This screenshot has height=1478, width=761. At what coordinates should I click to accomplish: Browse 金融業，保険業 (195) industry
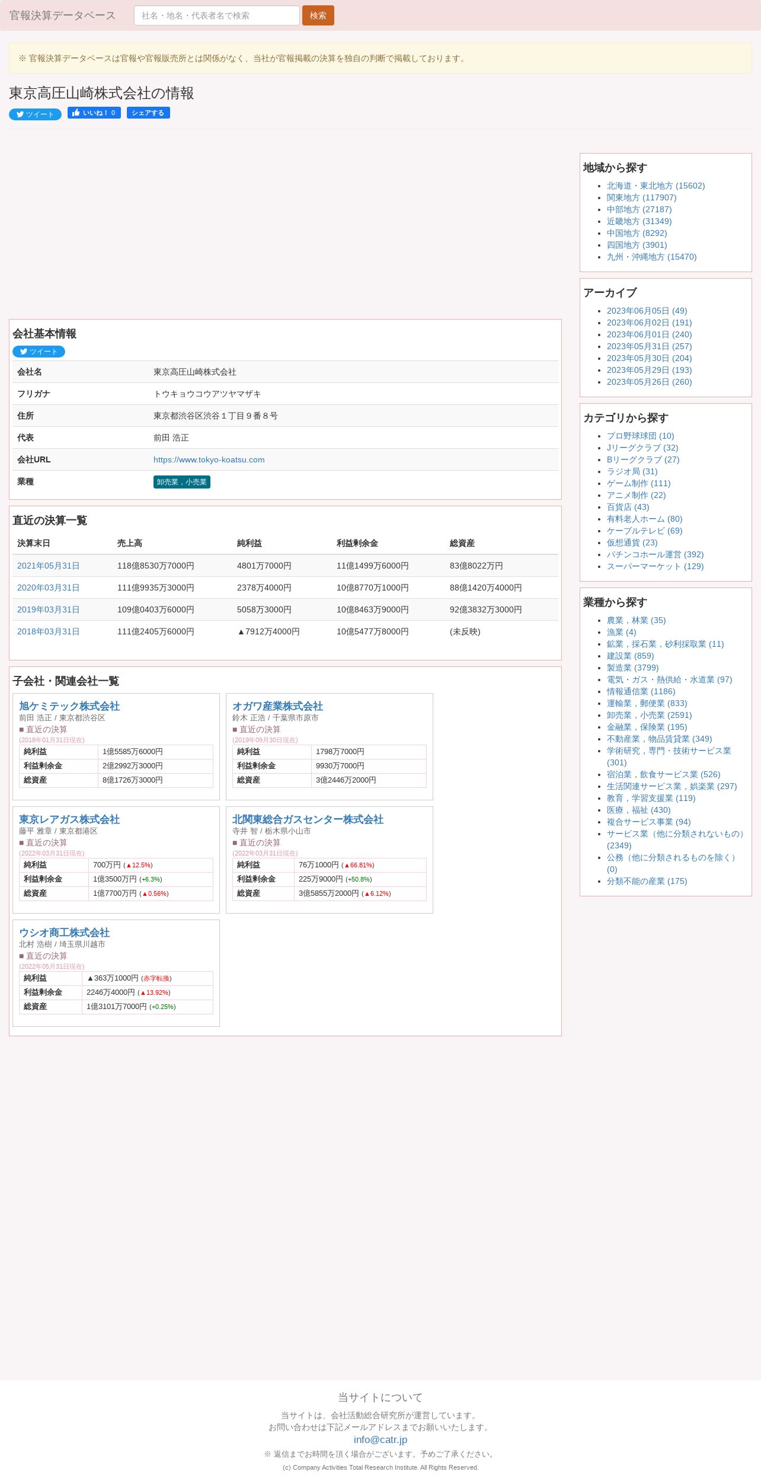pyautogui.click(x=647, y=727)
